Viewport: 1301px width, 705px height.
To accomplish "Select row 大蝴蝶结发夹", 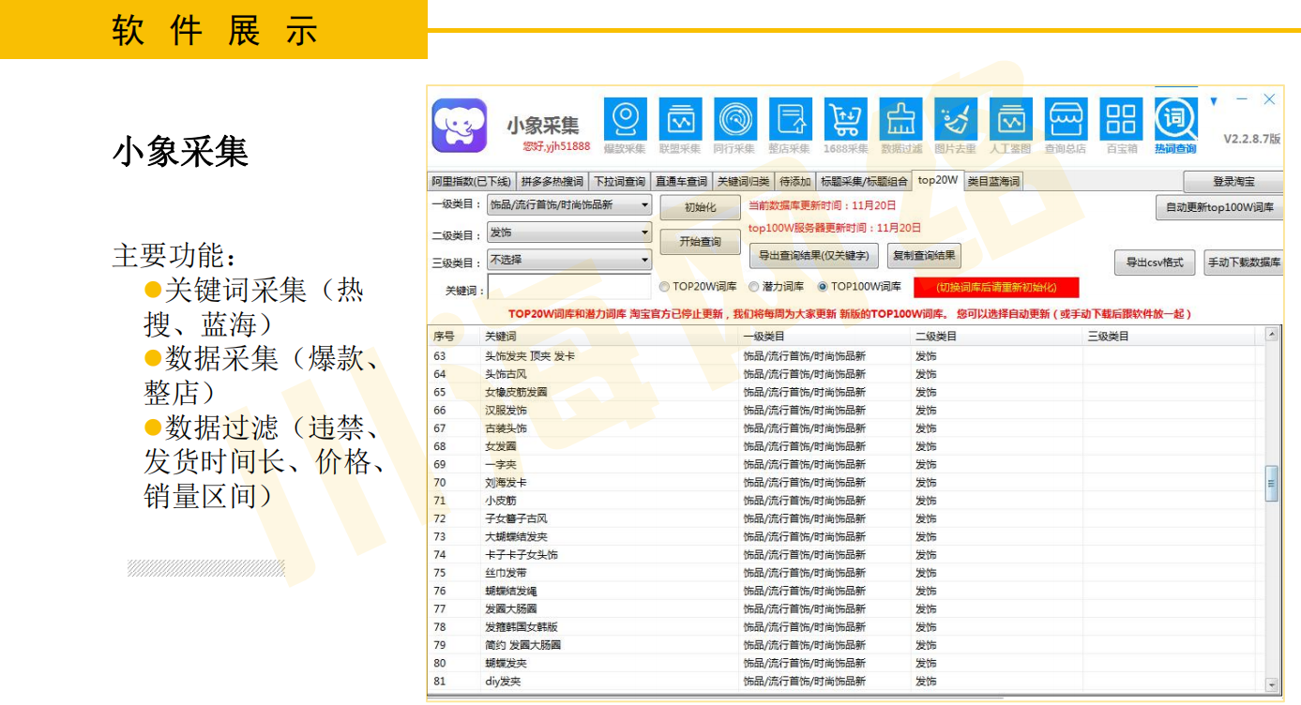I will click(x=846, y=537).
